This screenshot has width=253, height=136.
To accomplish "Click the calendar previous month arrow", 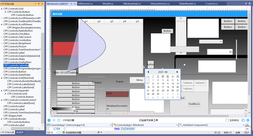I will click(148, 72).
